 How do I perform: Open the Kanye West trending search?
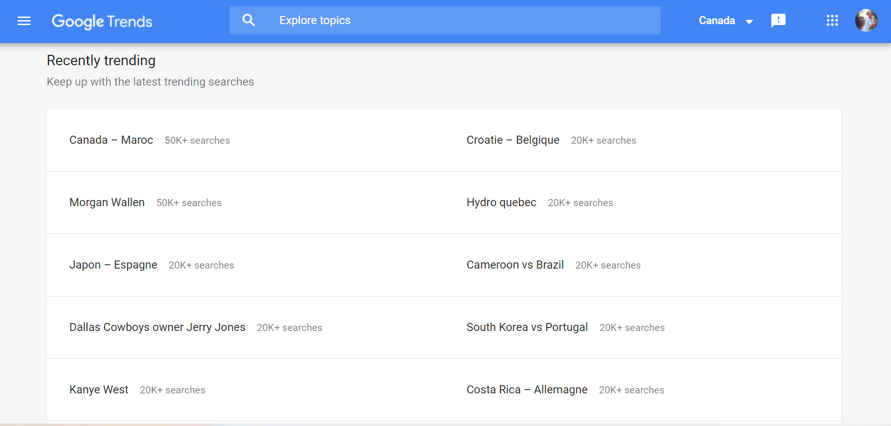[x=99, y=390]
